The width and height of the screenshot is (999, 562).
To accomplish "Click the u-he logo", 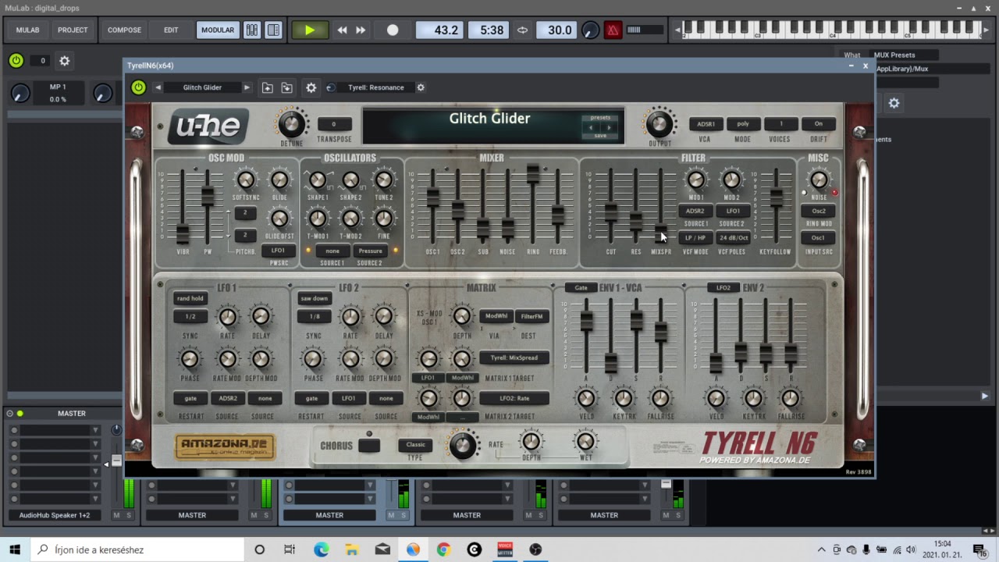I will click(208, 126).
